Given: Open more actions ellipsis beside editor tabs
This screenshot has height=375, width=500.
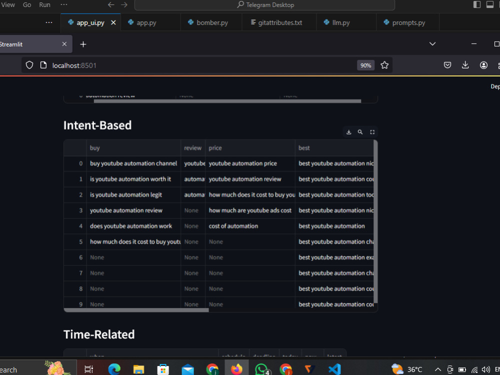Looking at the screenshot, I should 49,22.
